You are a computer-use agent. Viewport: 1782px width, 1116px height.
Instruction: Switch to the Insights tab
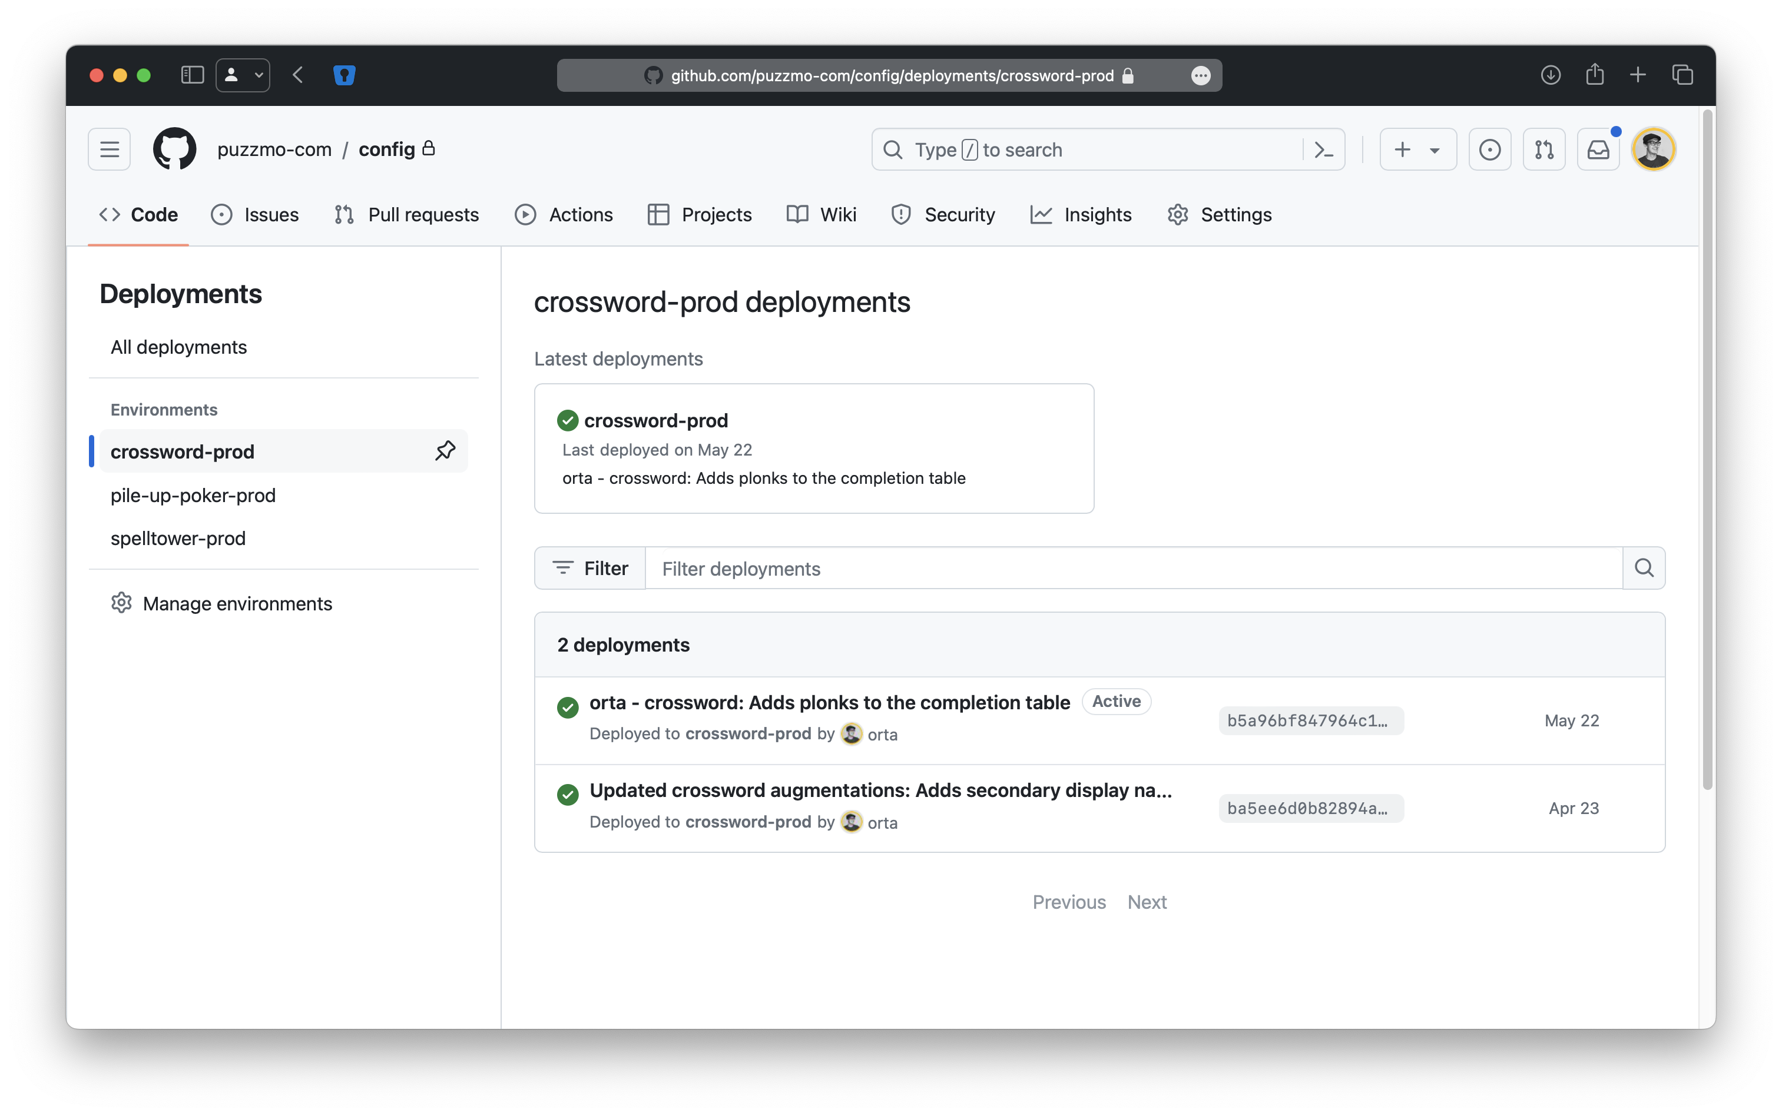pos(1081,215)
